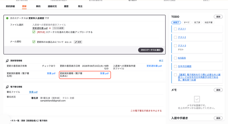
Task: Open 更新通知書.pdf in 入居者への更新条件提示ファイル row
Action: point(154,66)
